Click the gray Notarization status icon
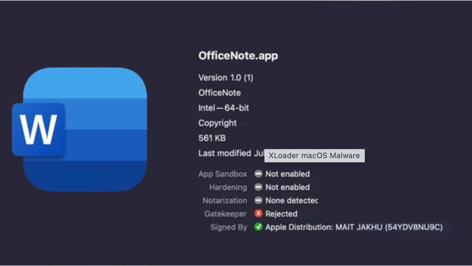 click(258, 201)
